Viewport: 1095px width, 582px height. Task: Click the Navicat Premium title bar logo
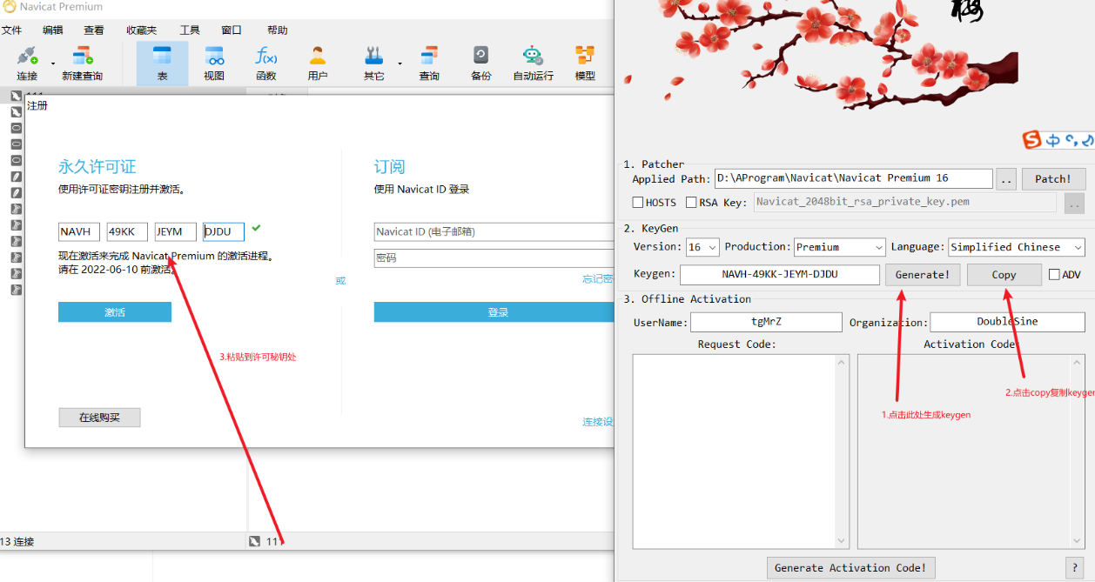(x=10, y=7)
